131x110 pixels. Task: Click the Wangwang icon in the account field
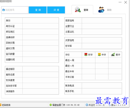[x=4, y=10]
